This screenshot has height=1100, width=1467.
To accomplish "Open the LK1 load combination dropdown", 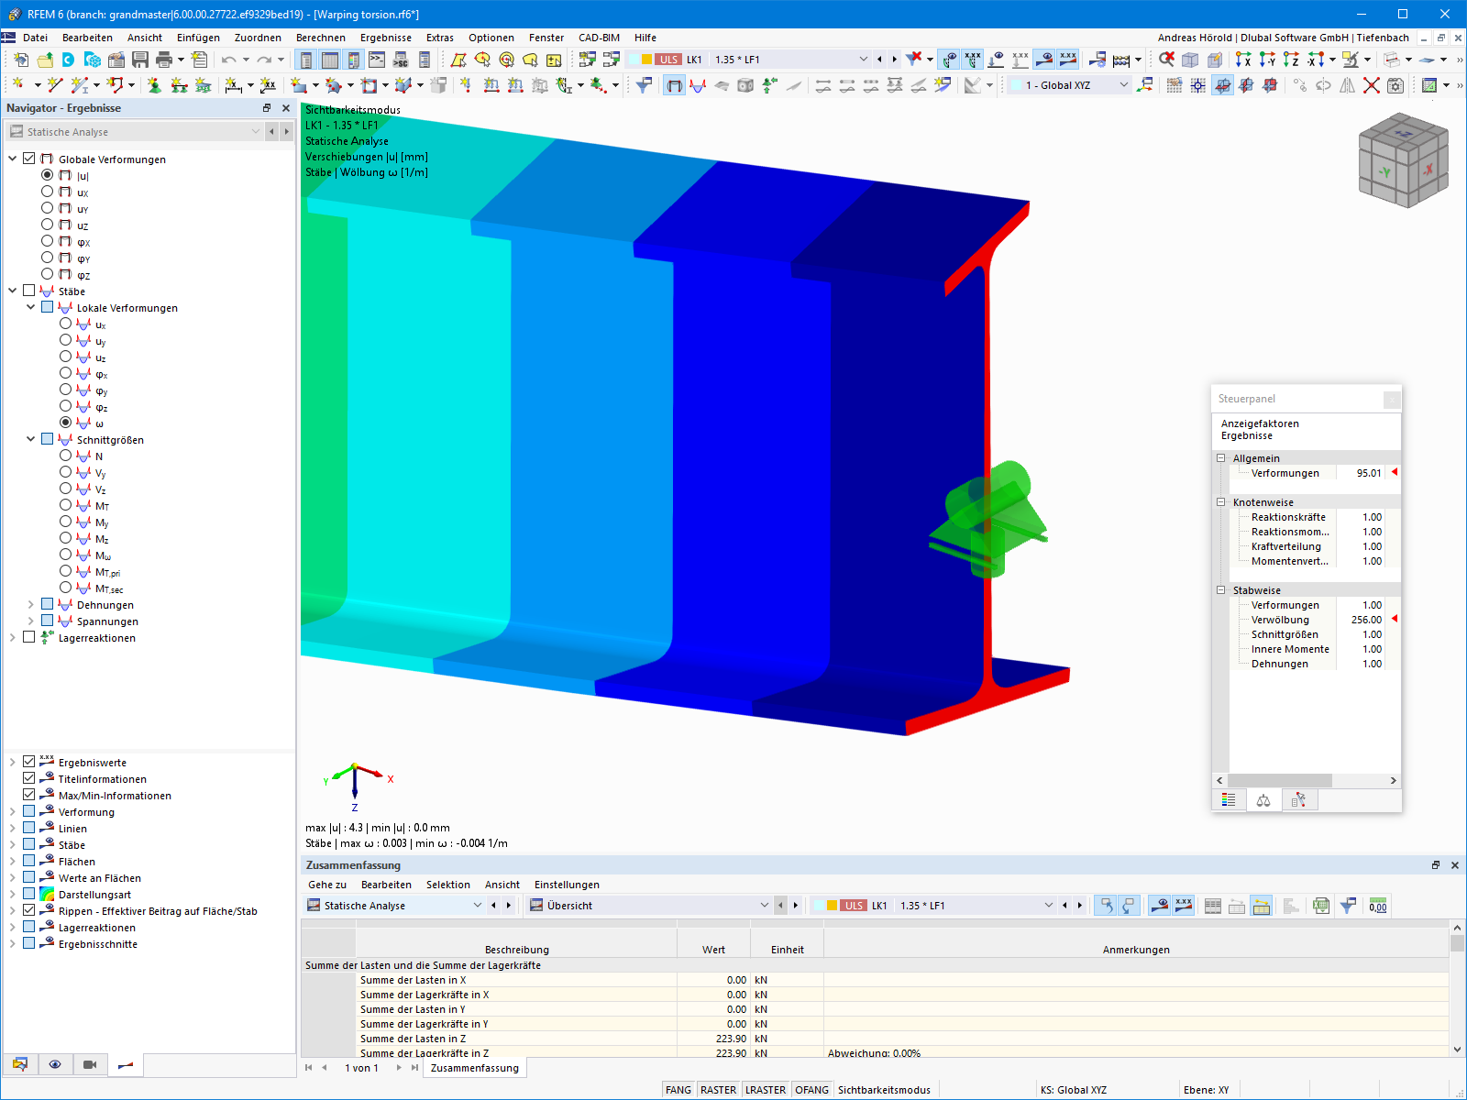I will (x=863, y=59).
